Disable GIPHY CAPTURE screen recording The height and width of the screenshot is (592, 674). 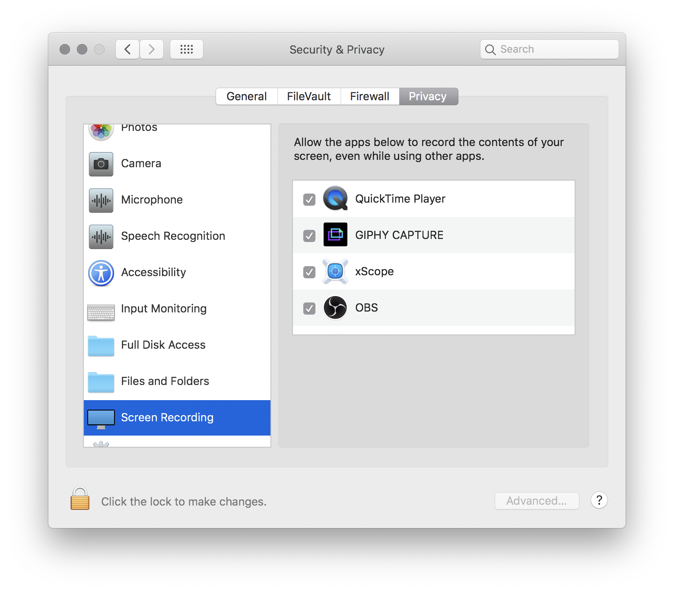click(309, 235)
